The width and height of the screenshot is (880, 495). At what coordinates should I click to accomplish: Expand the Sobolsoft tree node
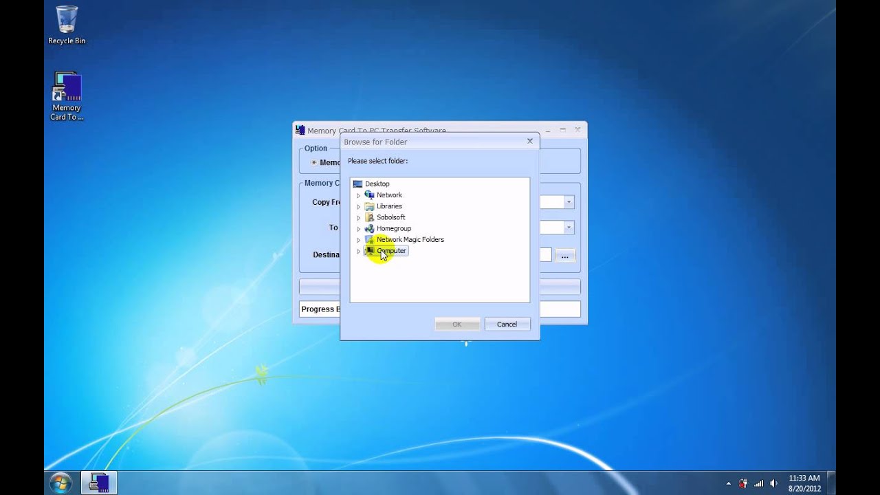click(x=358, y=217)
